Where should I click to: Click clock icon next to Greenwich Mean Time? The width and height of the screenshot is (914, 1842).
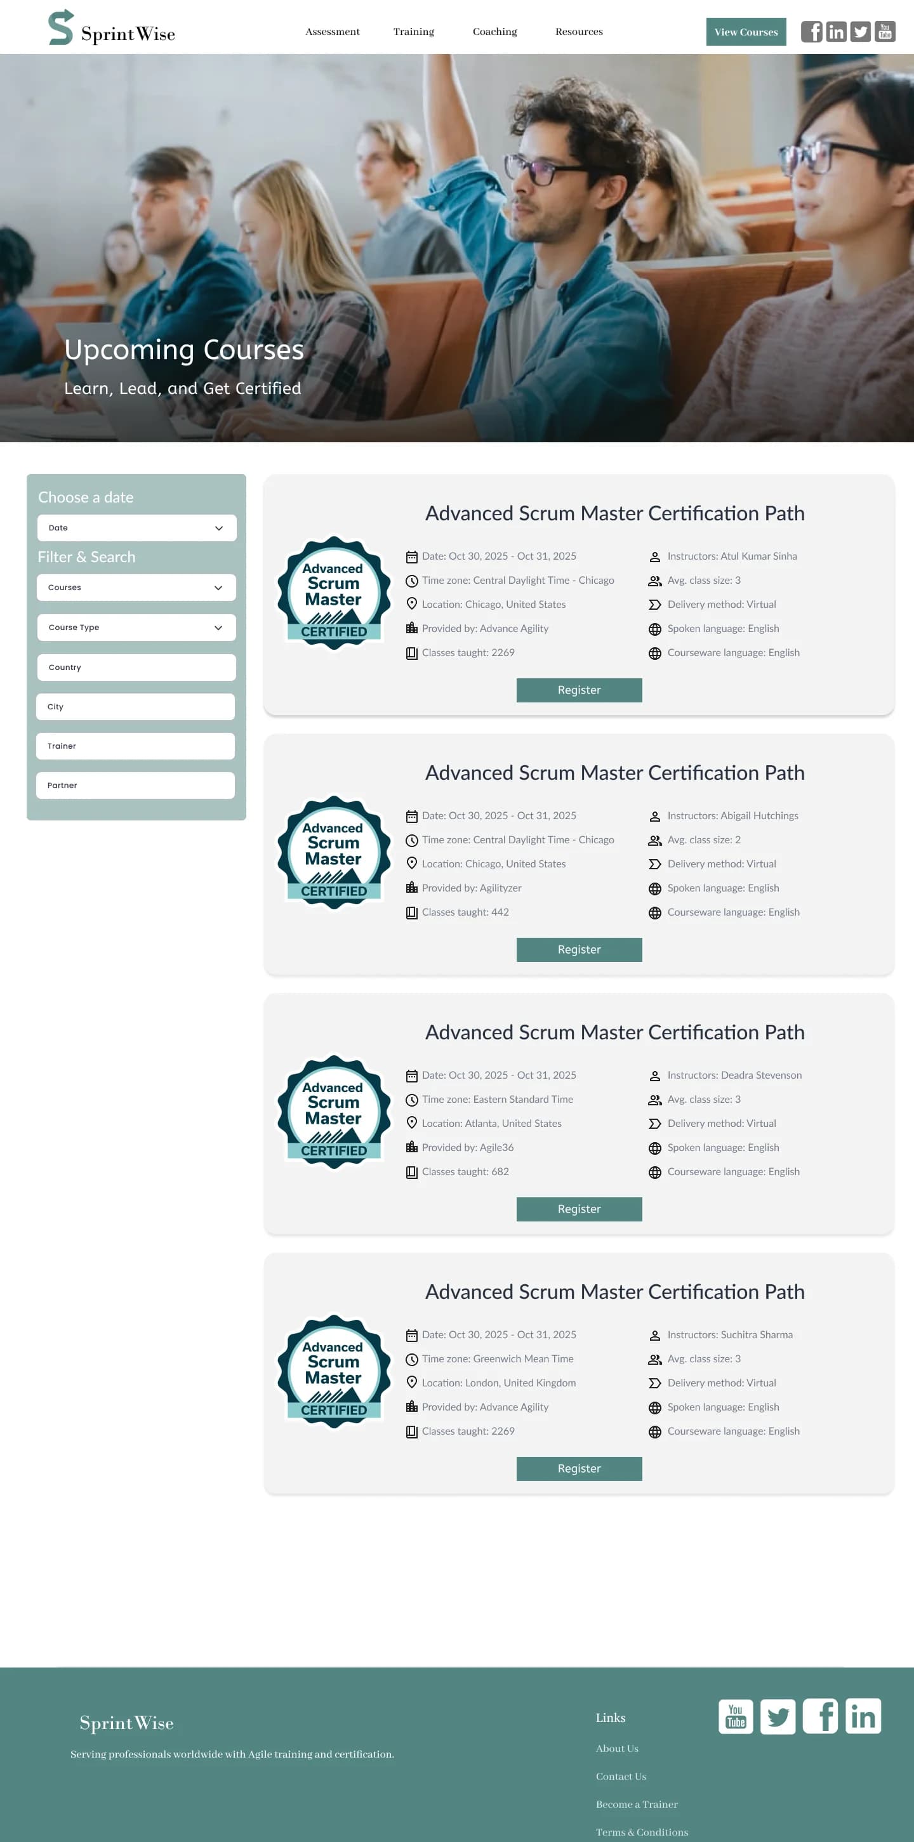coord(412,1359)
